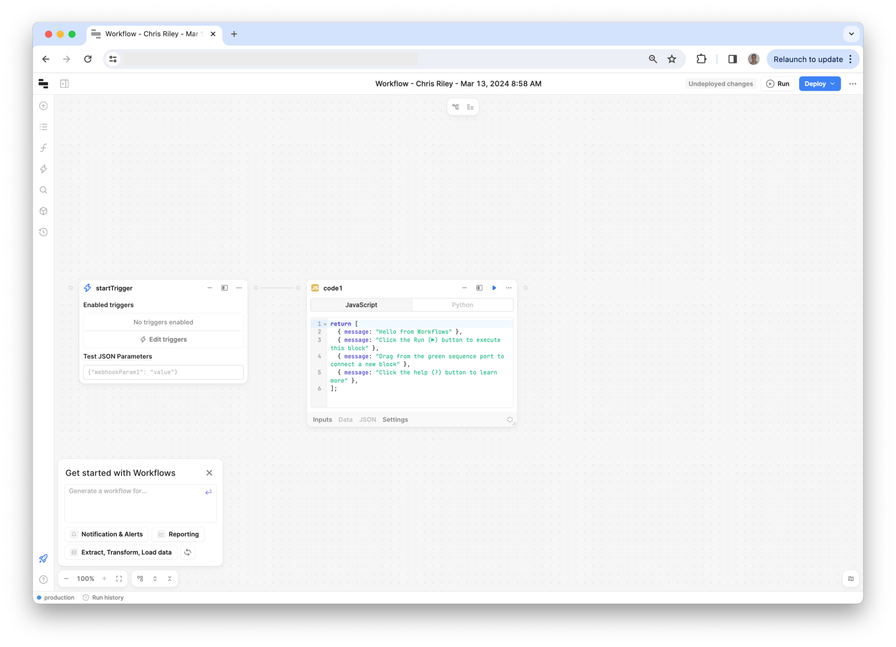Collapse the code1 block
The image size is (896, 647).
464,288
